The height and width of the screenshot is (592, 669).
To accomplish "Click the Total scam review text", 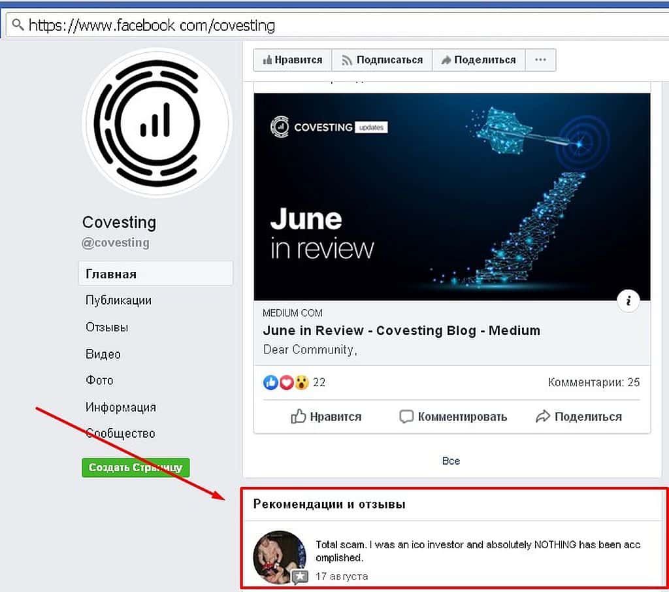I will [478, 551].
